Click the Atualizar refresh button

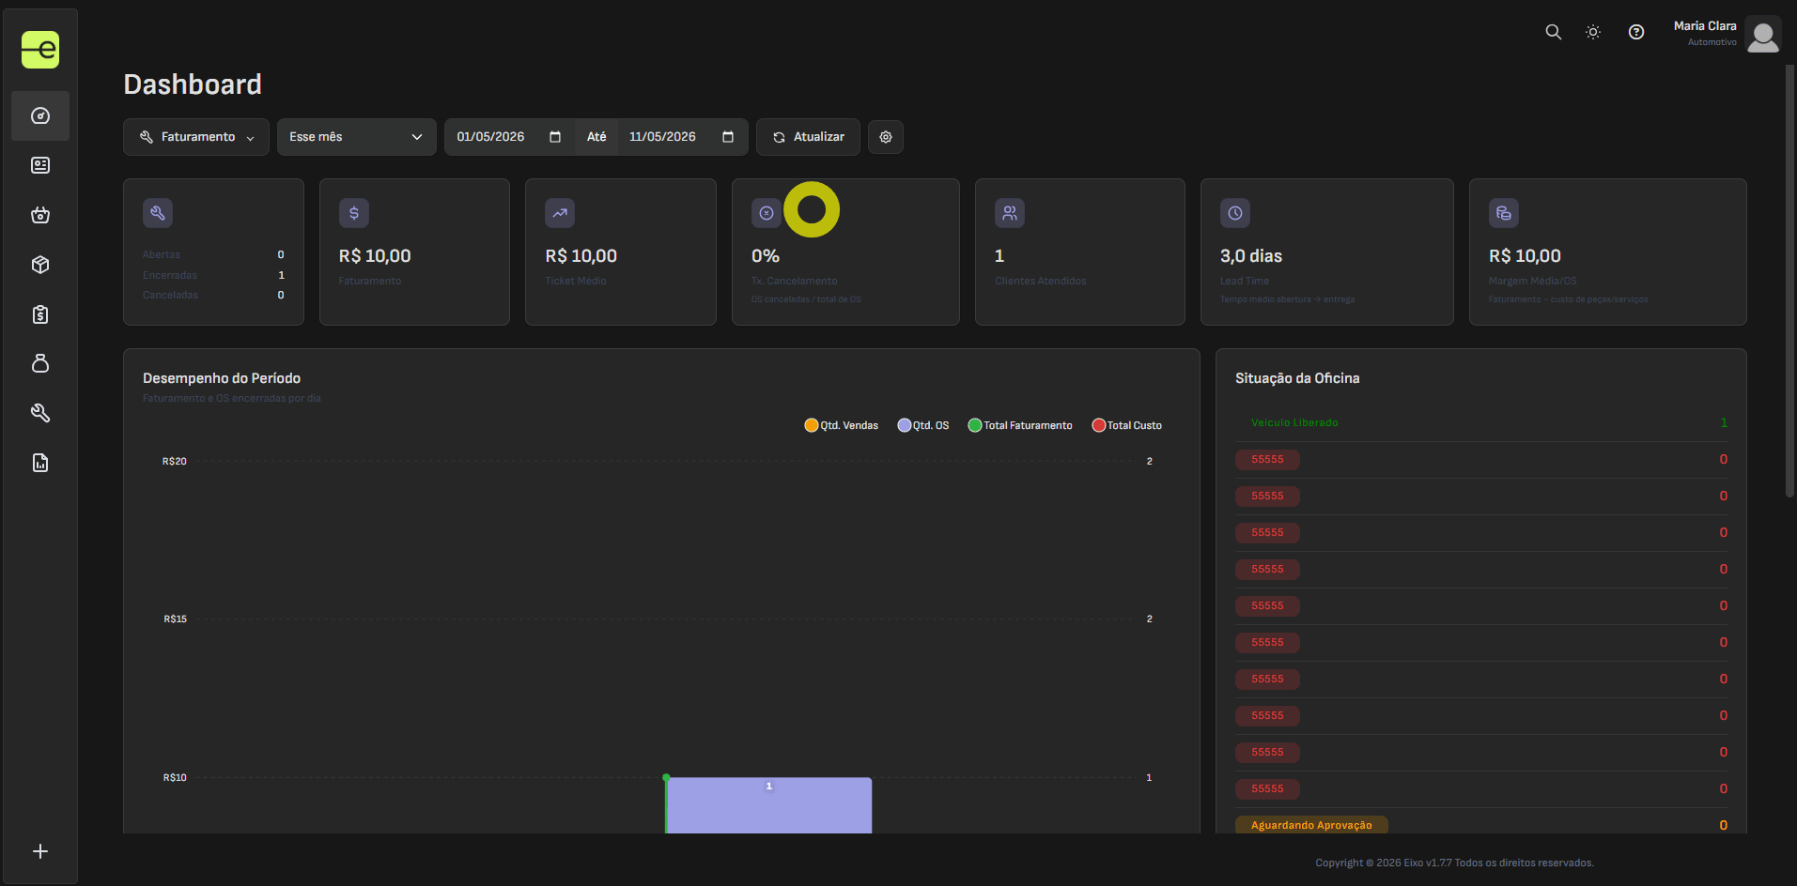[x=808, y=137]
